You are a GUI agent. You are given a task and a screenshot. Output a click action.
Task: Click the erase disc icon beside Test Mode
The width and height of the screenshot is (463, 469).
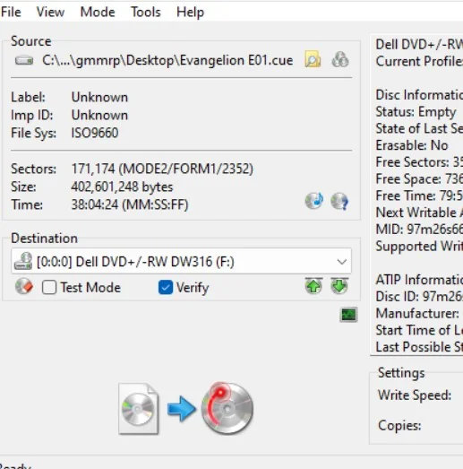pos(24,287)
